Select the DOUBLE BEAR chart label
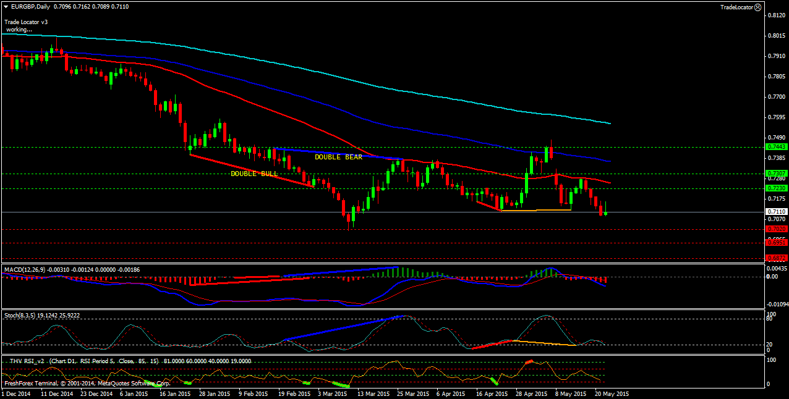 tap(338, 157)
